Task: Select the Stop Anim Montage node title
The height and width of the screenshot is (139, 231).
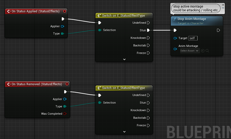Action: pyautogui.click(x=192, y=19)
